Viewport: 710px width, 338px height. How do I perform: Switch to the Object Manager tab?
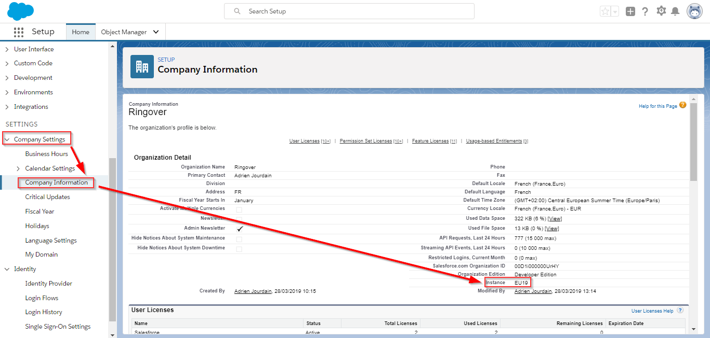[x=124, y=32]
